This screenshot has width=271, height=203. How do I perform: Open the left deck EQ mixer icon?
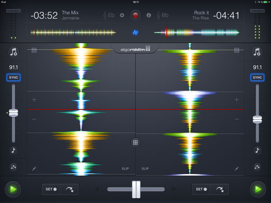point(13,167)
